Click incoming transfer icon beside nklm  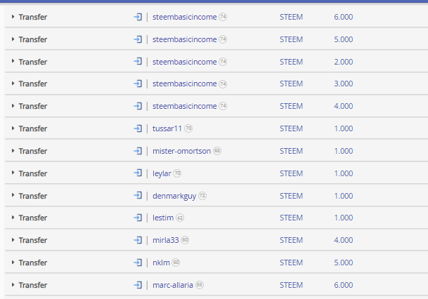coord(138,263)
